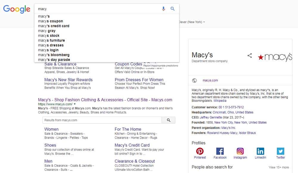Screen dimensions: 298x173
Task: Click the blue search magnifier icon
Action: [173, 9]
